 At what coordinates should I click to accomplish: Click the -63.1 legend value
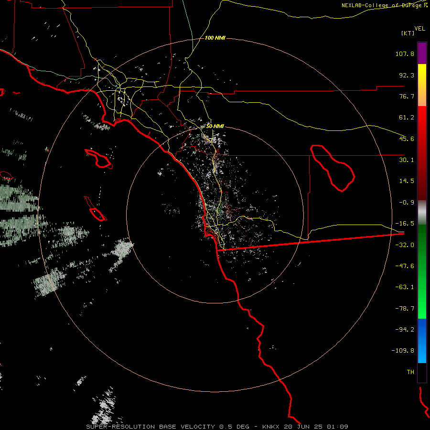tap(405, 287)
